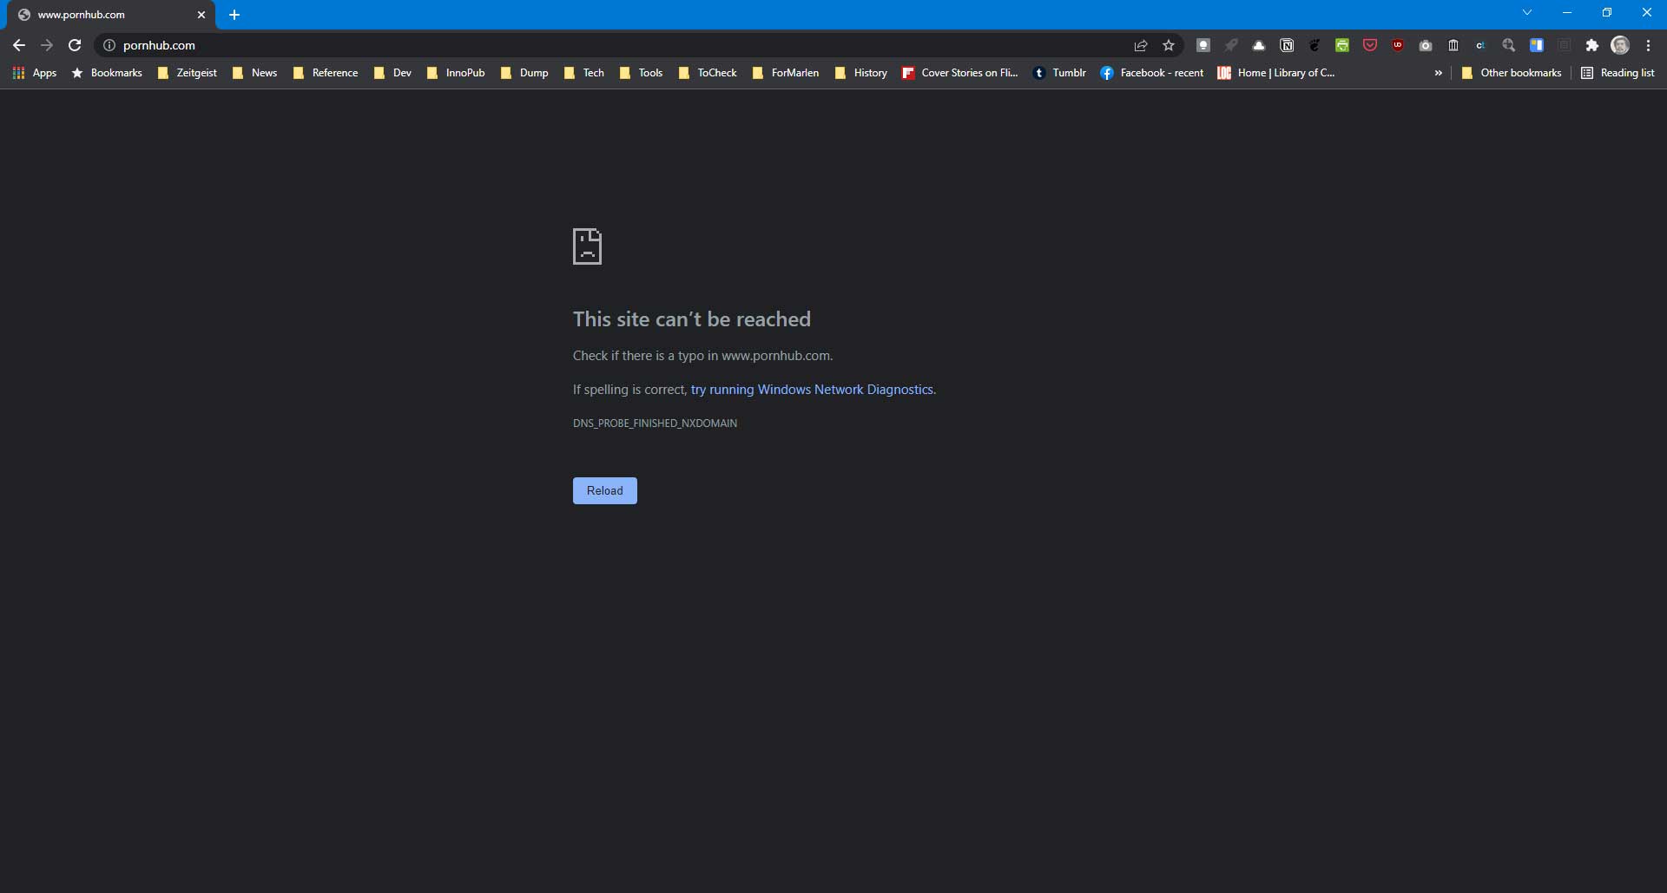Open the cloud-shaped extension
The width and height of the screenshot is (1667, 893).
(1259, 45)
